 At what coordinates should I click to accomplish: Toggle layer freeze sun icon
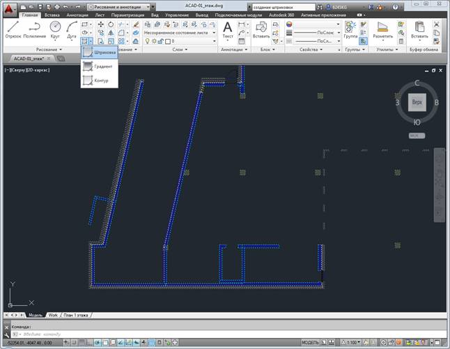click(154, 41)
